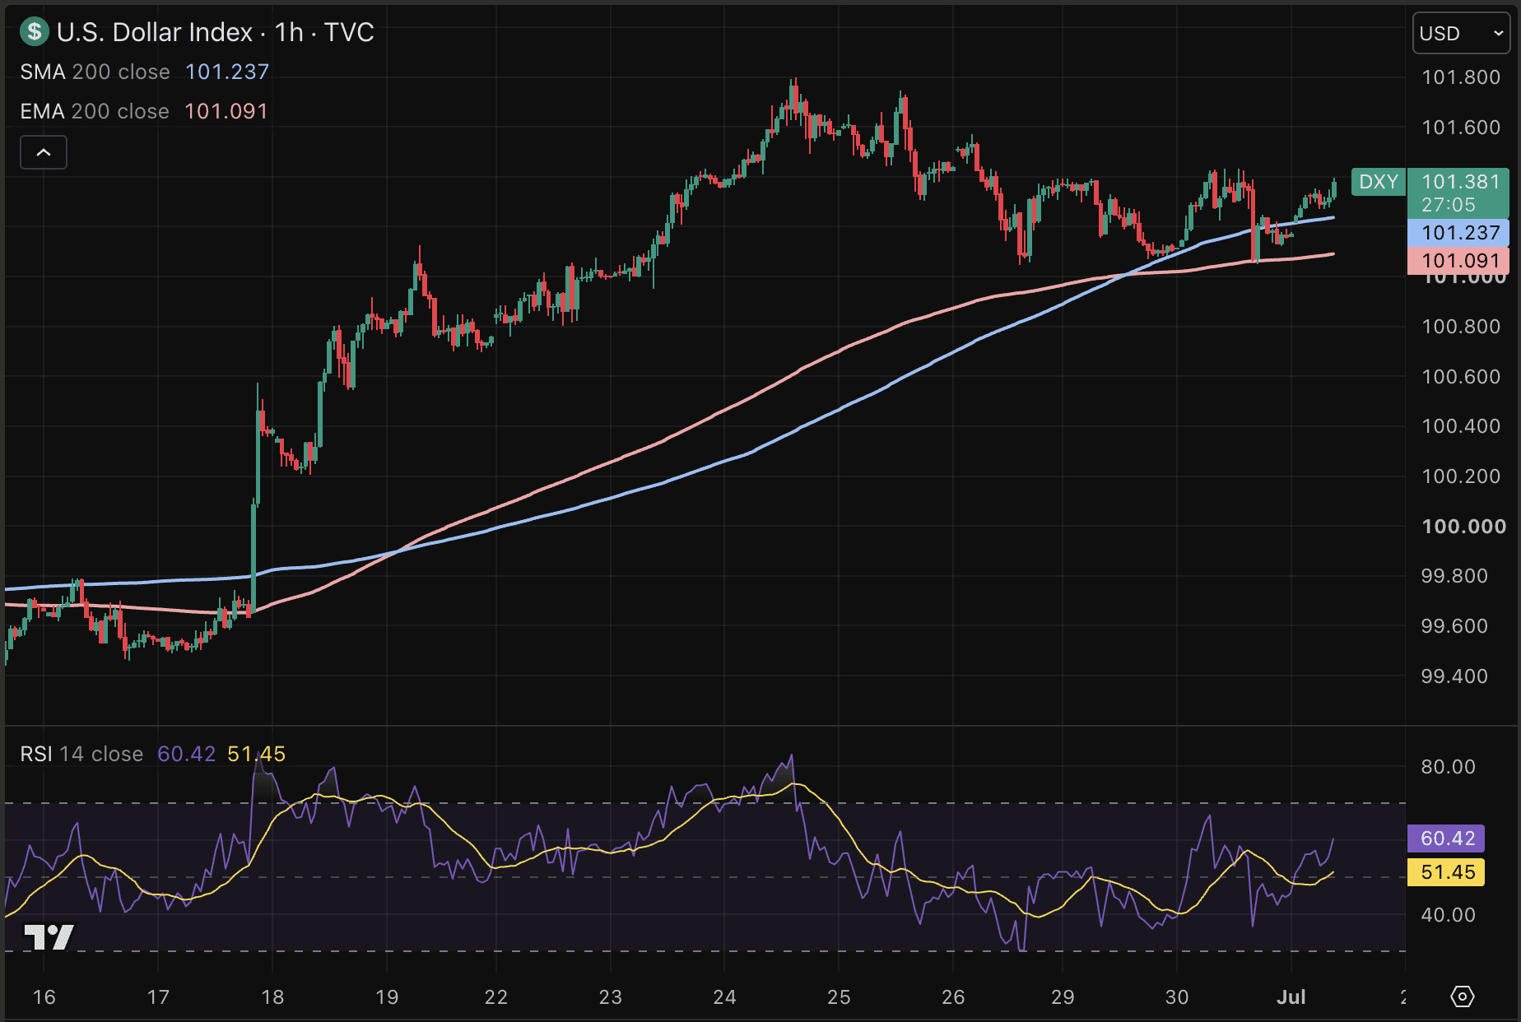Click the 1h interval text in title
The width and height of the screenshot is (1521, 1022).
(x=289, y=32)
